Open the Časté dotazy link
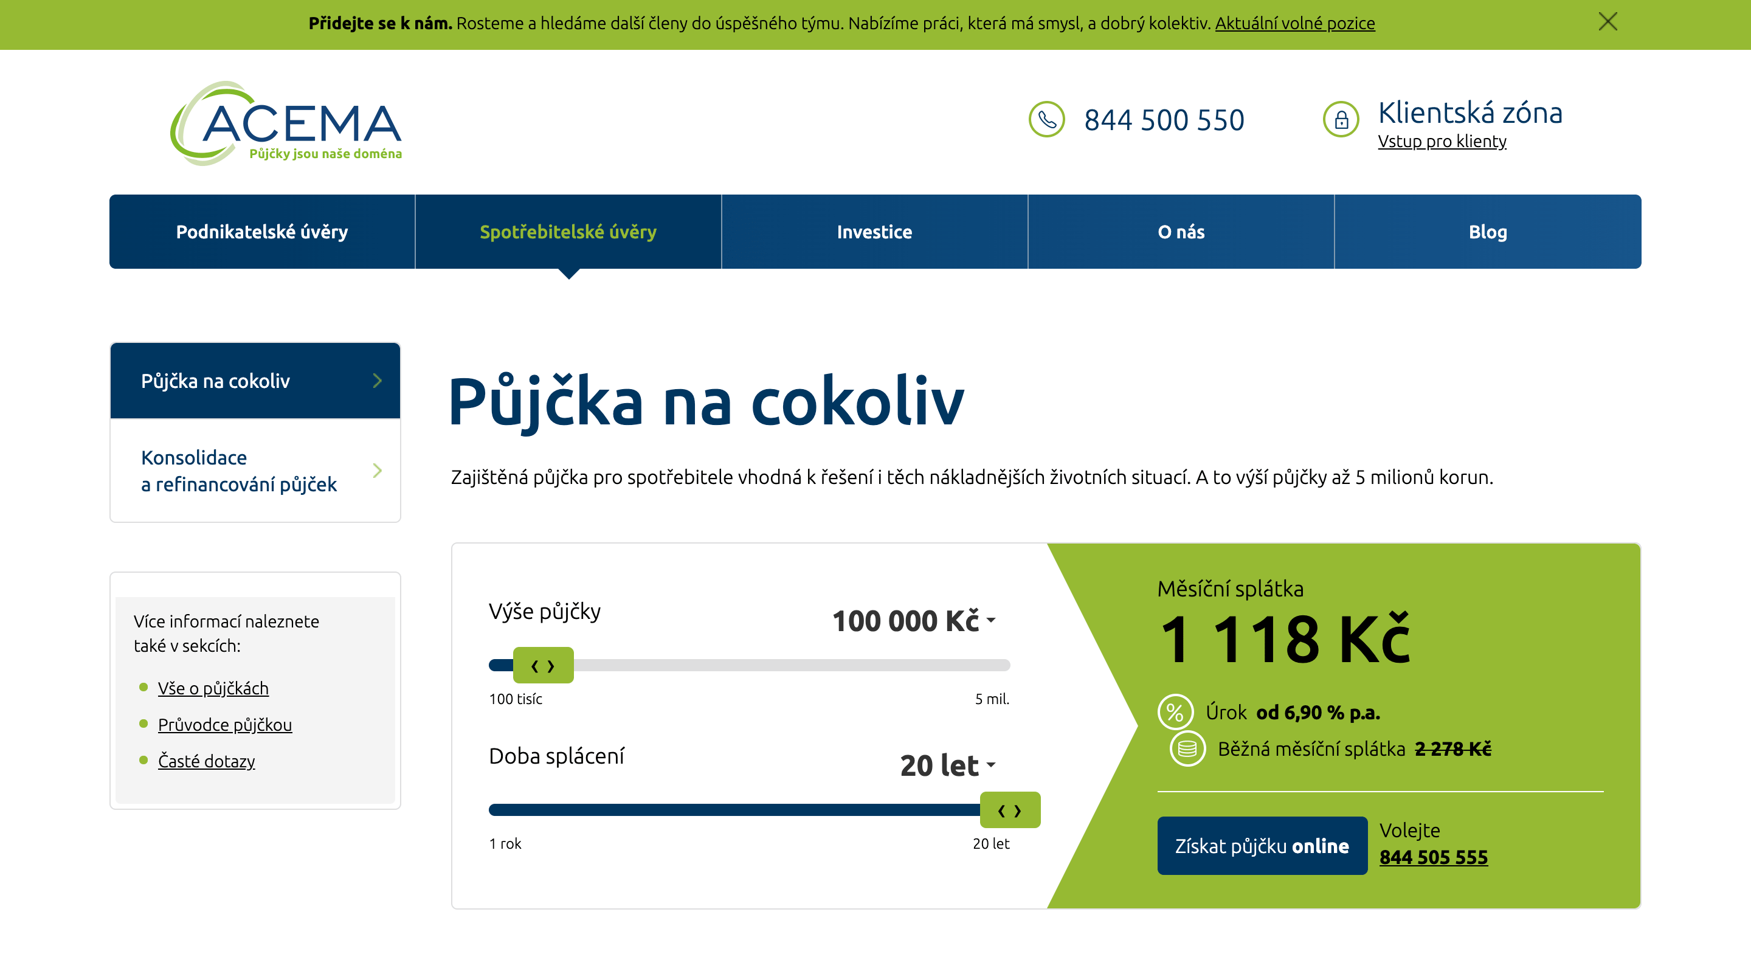Image resolution: width=1751 pixels, height=957 pixels. (x=207, y=761)
